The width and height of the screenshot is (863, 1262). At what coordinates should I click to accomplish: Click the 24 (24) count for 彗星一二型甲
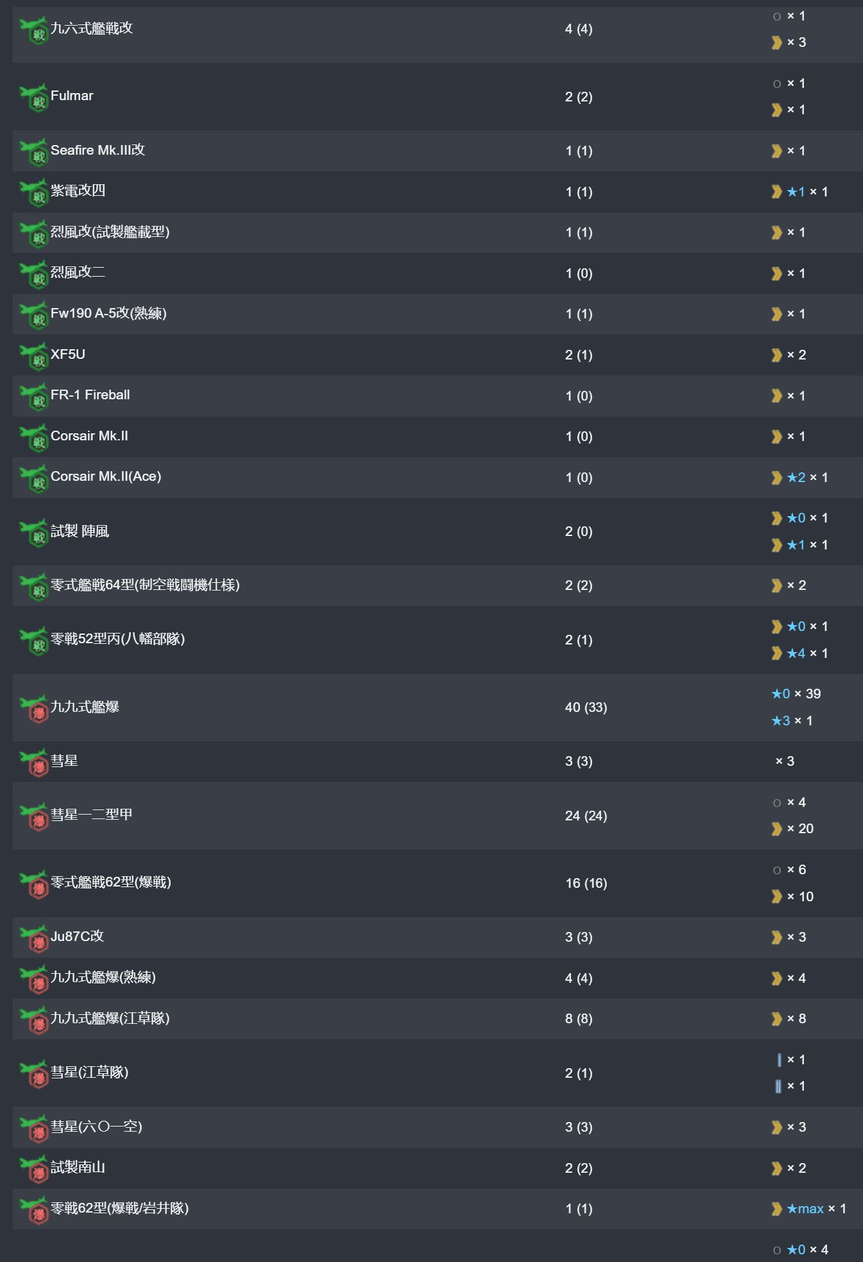[586, 816]
